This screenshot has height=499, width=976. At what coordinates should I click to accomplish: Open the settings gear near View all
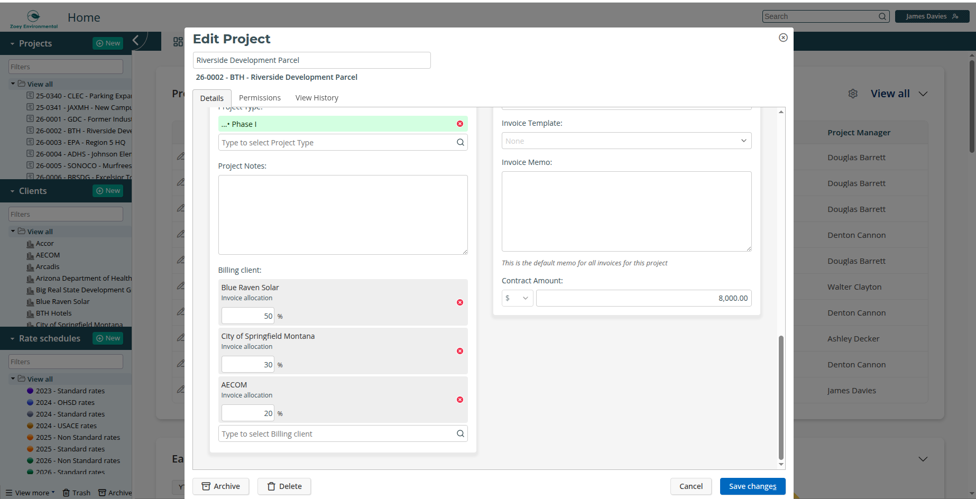[x=853, y=94]
